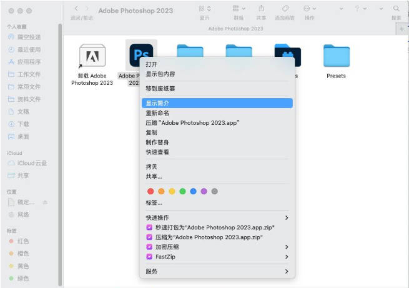
Task: Apply the blue tag color dot
Action: [x=194, y=191]
